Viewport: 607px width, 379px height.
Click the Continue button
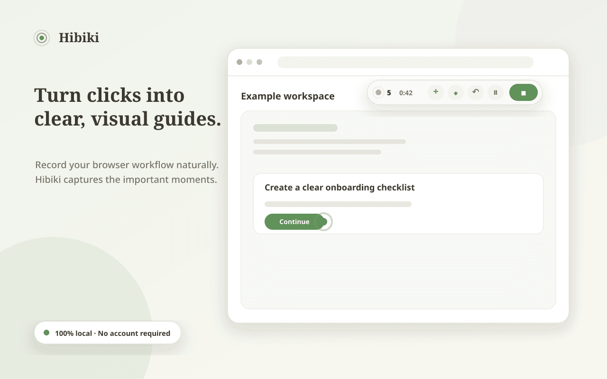(294, 222)
